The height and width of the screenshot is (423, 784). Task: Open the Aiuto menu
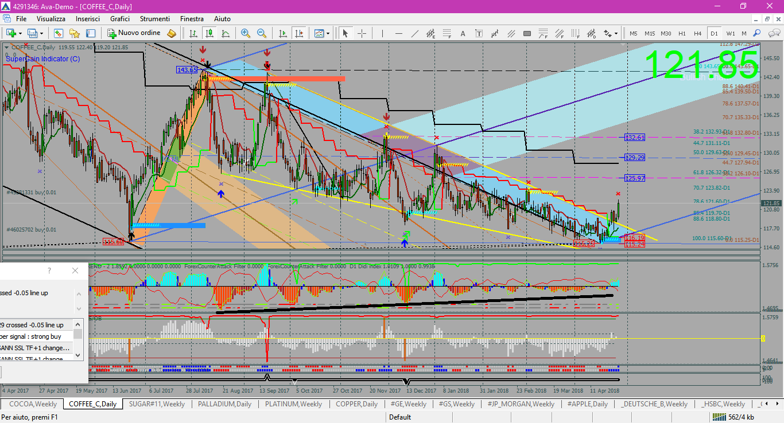click(222, 19)
